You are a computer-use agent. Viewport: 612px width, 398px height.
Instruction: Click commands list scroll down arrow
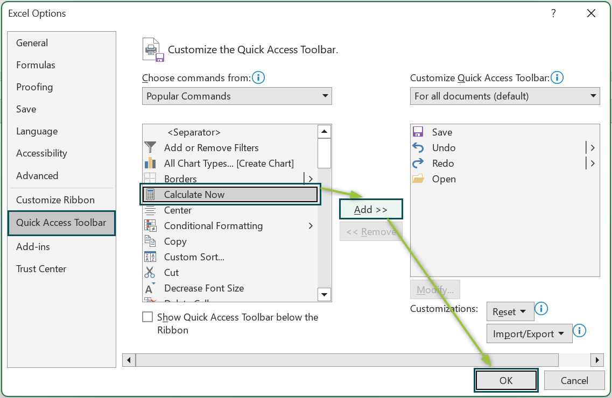324,294
